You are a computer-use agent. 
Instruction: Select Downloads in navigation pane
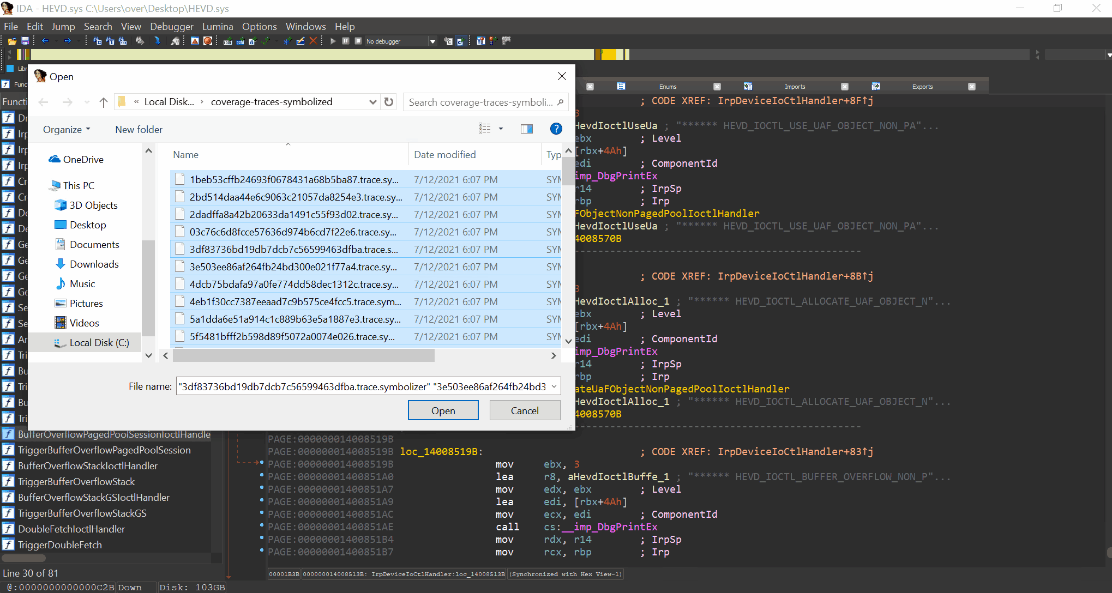[x=94, y=264]
